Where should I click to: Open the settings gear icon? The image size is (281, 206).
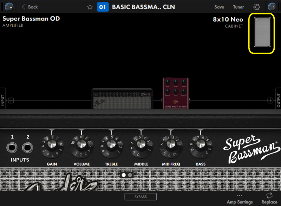pos(257,7)
